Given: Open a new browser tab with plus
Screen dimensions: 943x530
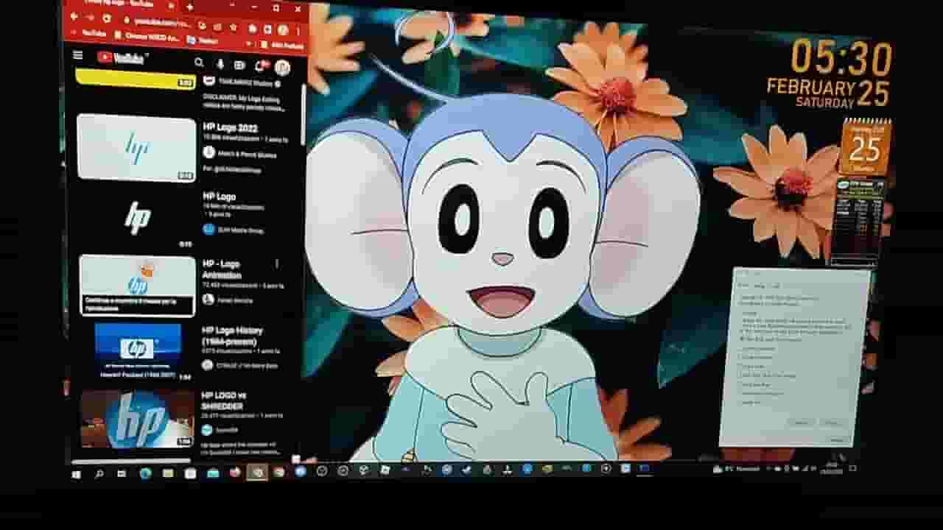Looking at the screenshot, I should coord(190,5).
